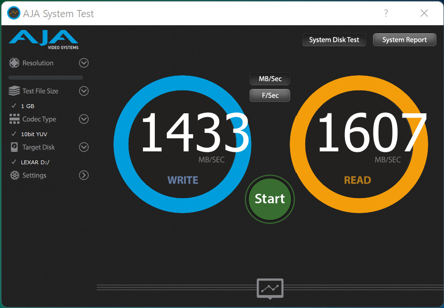The width and height of the screenshot is (444, 308).
Task: Click the AJA app icon in title bar
Action: 14,13
